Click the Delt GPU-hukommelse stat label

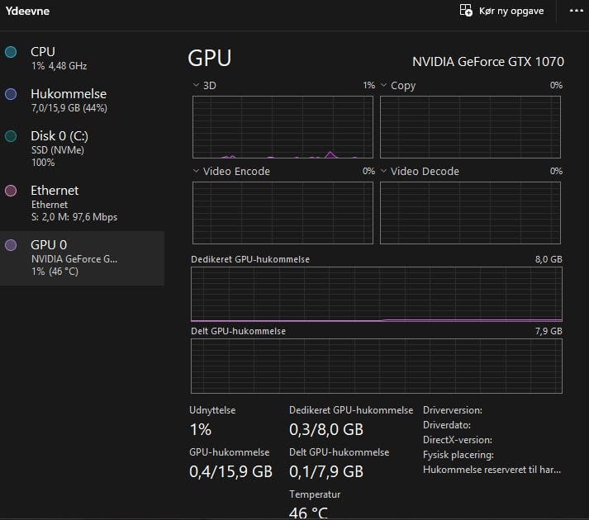pos(339,452)
